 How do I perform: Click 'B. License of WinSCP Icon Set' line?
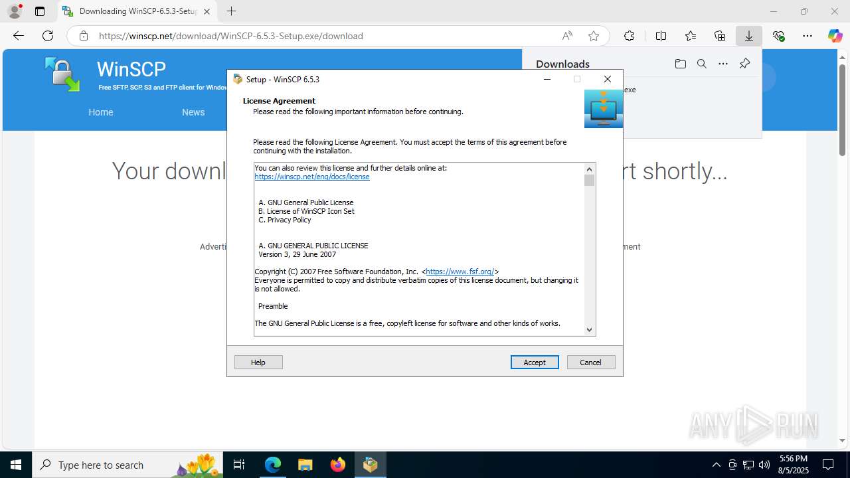point(306,211)
